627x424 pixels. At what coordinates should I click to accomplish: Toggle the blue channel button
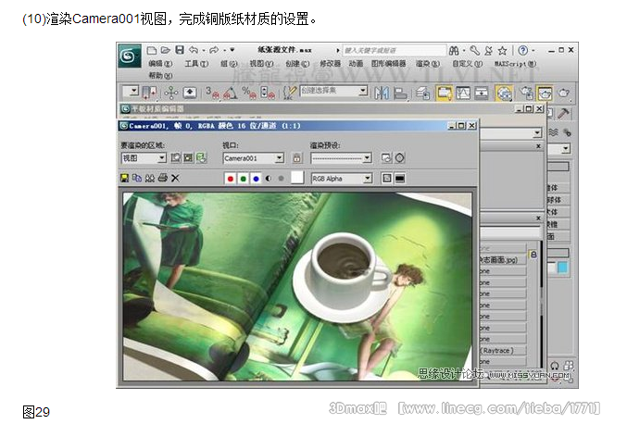pyautogui.click(x=256, y=179)
